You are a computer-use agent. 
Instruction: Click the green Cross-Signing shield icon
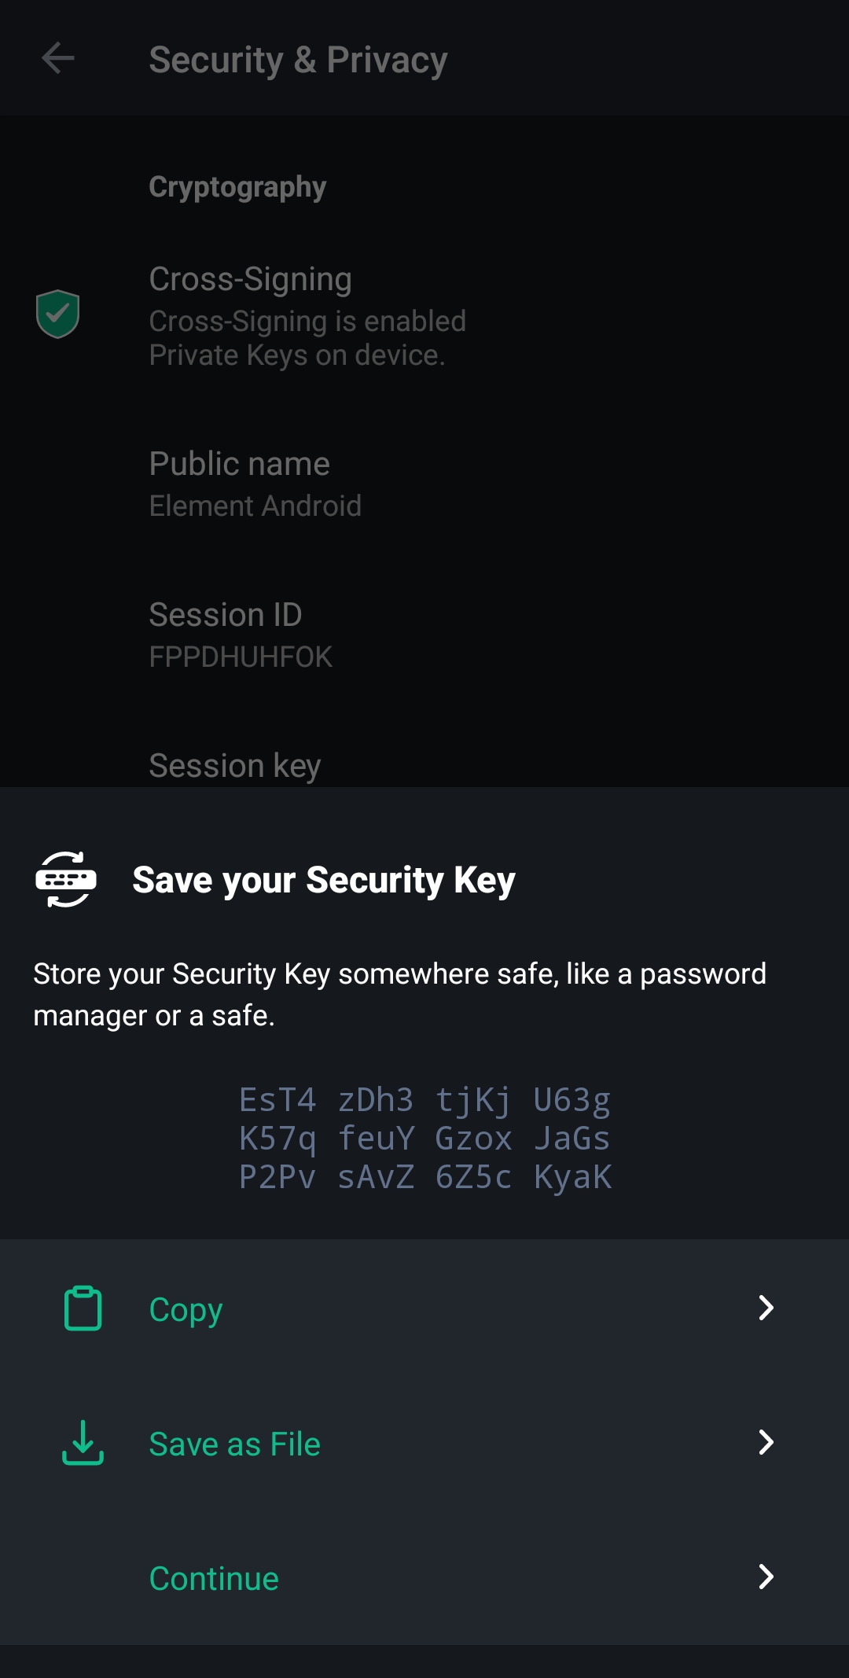[58, 314]
